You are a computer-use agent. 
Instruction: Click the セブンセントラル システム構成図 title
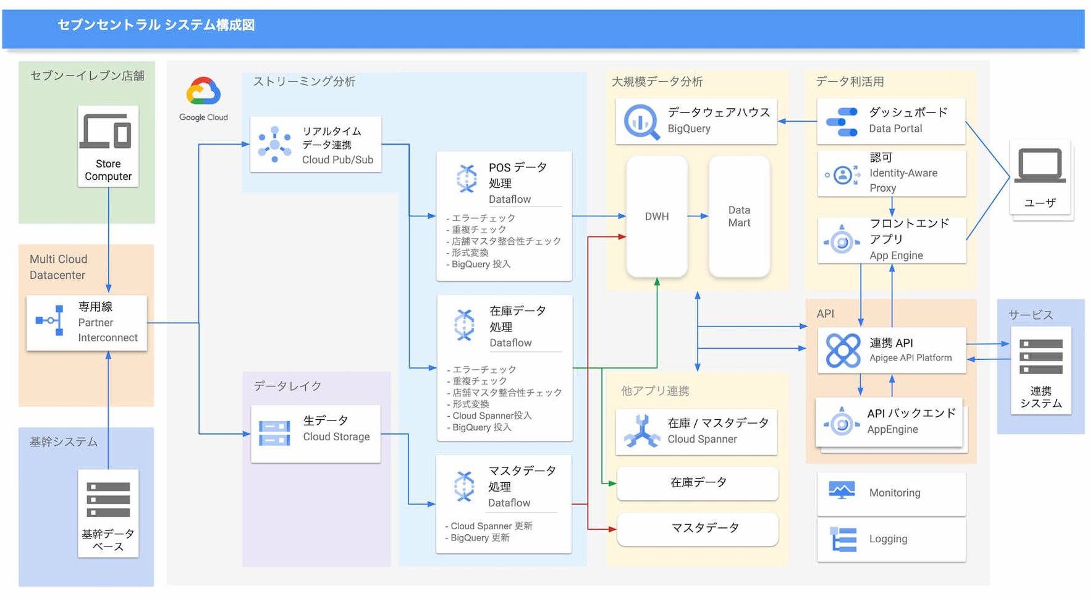pos(156,25)
